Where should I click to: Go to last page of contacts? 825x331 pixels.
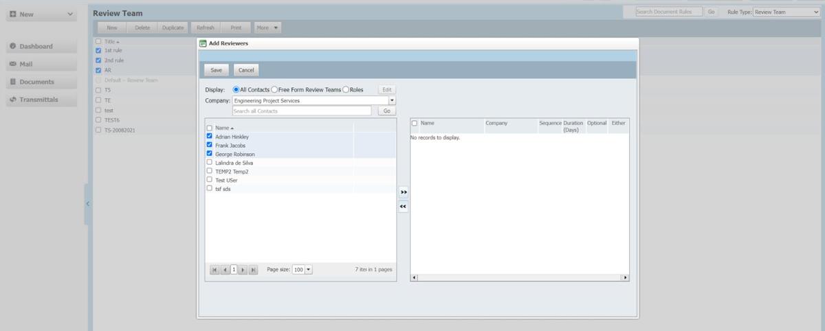pyautogui.click(x=253, y=270)
